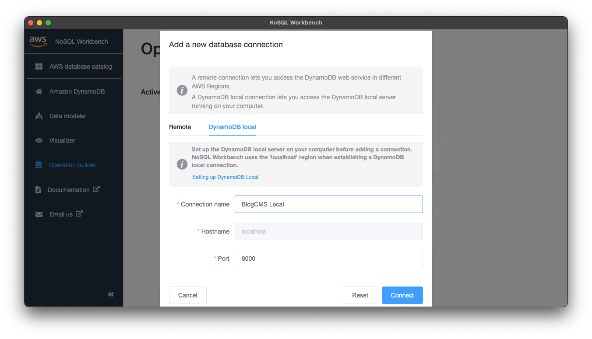Click external link icon beside Email us

[79, 214]
